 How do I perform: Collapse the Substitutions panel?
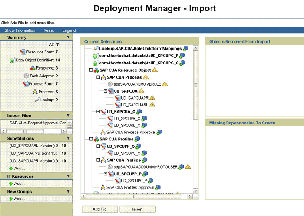[68, 138]
